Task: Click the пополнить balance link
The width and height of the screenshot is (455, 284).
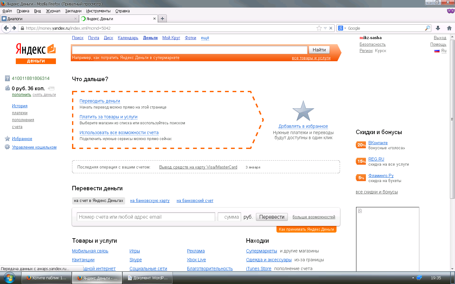Action: pos(21,95)
